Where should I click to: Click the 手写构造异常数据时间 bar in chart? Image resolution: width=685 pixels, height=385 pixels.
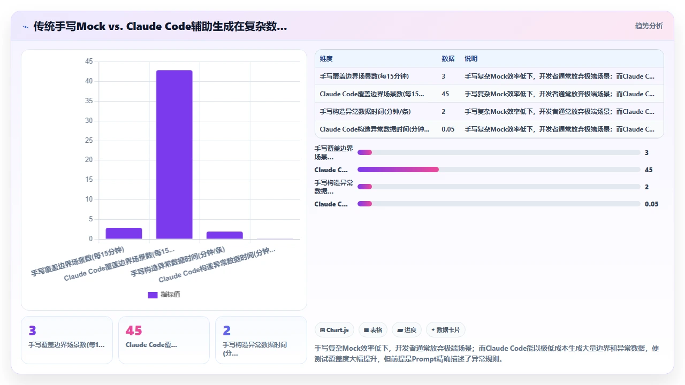tap(225, 235)
